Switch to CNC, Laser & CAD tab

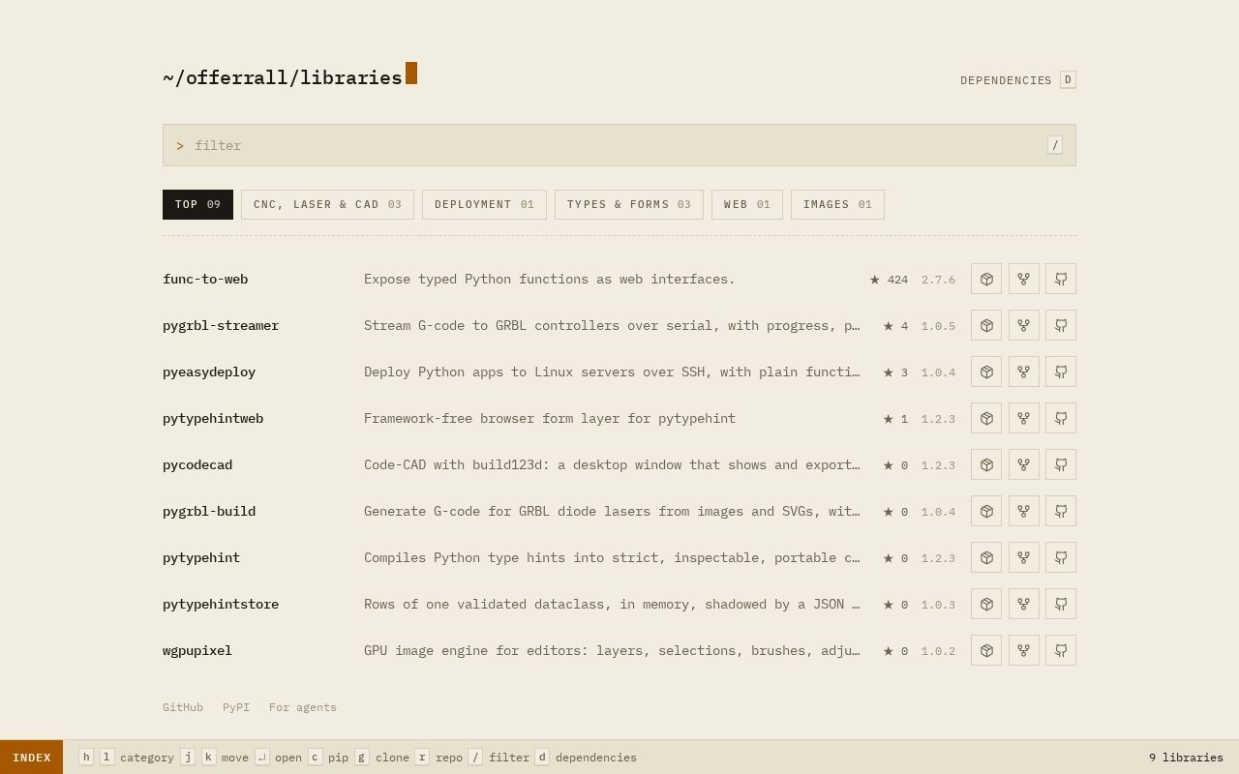(x=327, y=204)
